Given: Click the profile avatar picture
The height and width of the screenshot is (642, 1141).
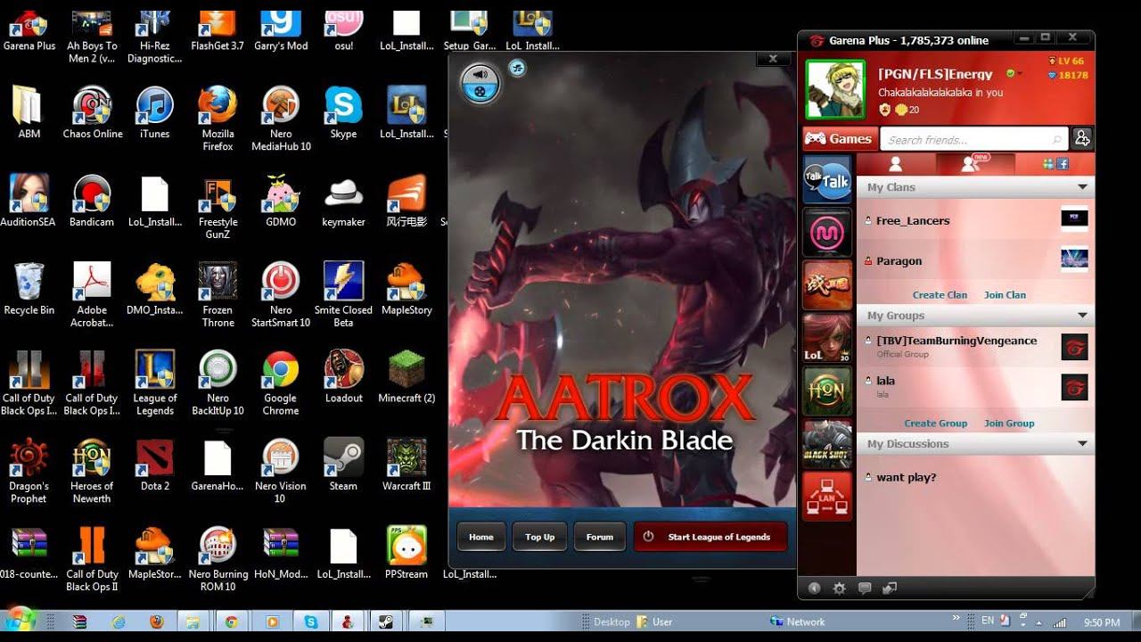Looking at the screenshot, I should (x=835, y=89).
